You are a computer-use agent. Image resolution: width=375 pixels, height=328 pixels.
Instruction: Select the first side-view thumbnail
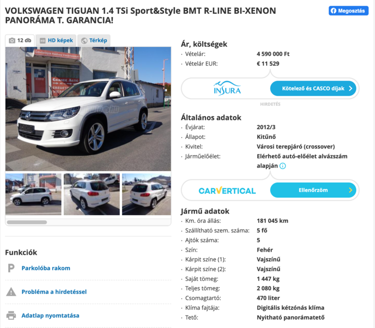pyautogui.click(x=33, y=194)
